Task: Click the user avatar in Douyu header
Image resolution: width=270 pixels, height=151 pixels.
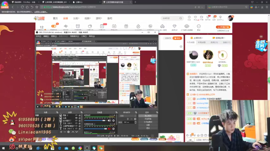Action: 230,18
